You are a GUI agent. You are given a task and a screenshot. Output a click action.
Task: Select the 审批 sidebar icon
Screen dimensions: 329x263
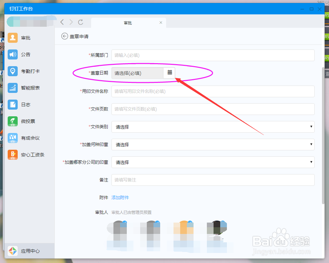click(12, 37)
